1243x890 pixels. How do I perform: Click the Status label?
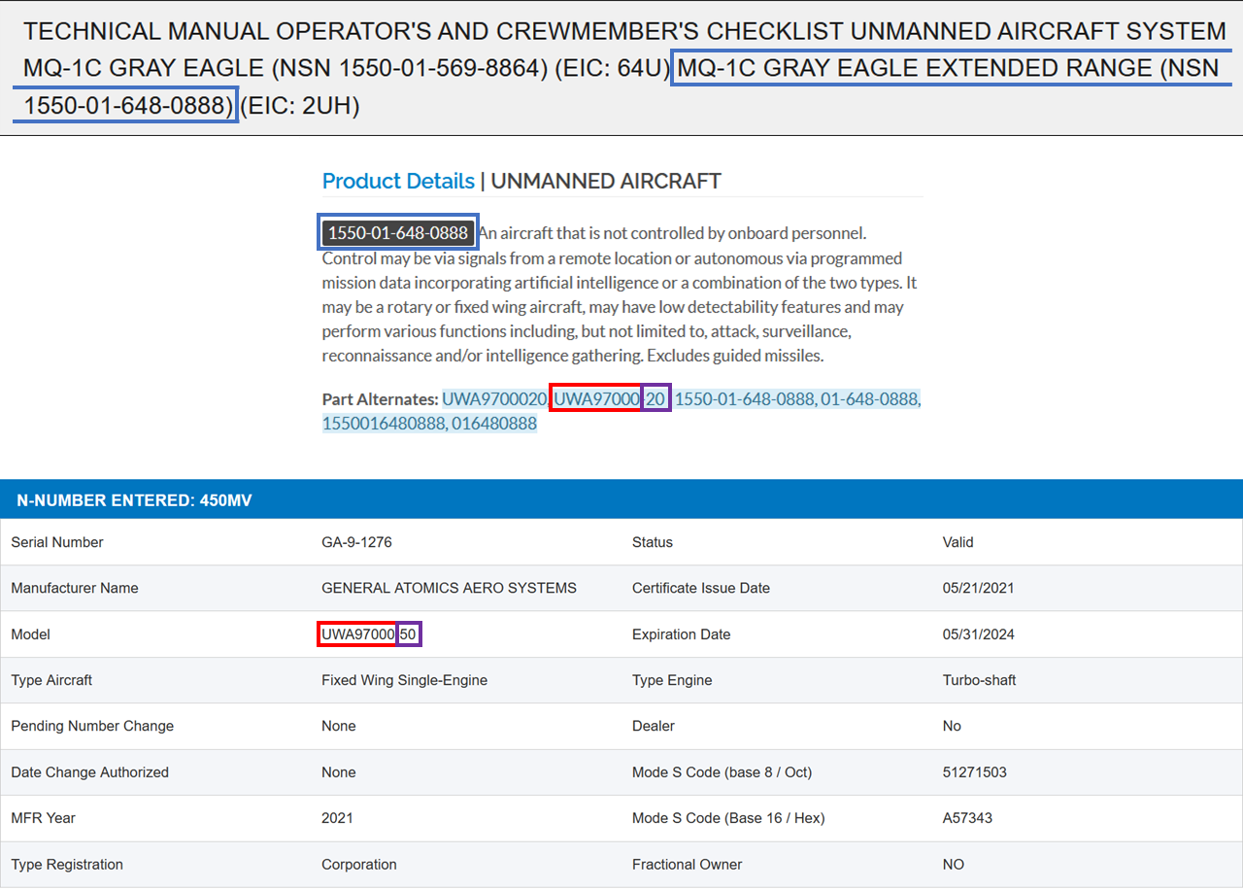point(653,542)
